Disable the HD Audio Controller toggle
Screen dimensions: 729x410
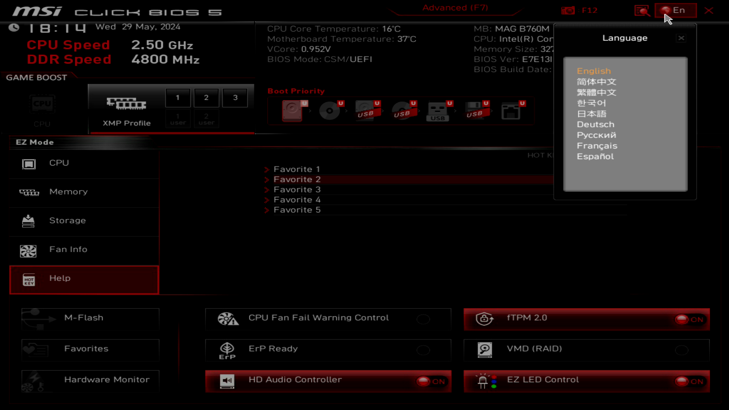(x=431, y=381)
